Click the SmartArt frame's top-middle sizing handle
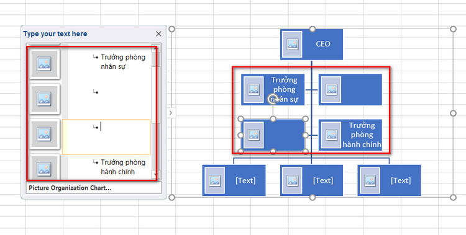 pos(313,29)
